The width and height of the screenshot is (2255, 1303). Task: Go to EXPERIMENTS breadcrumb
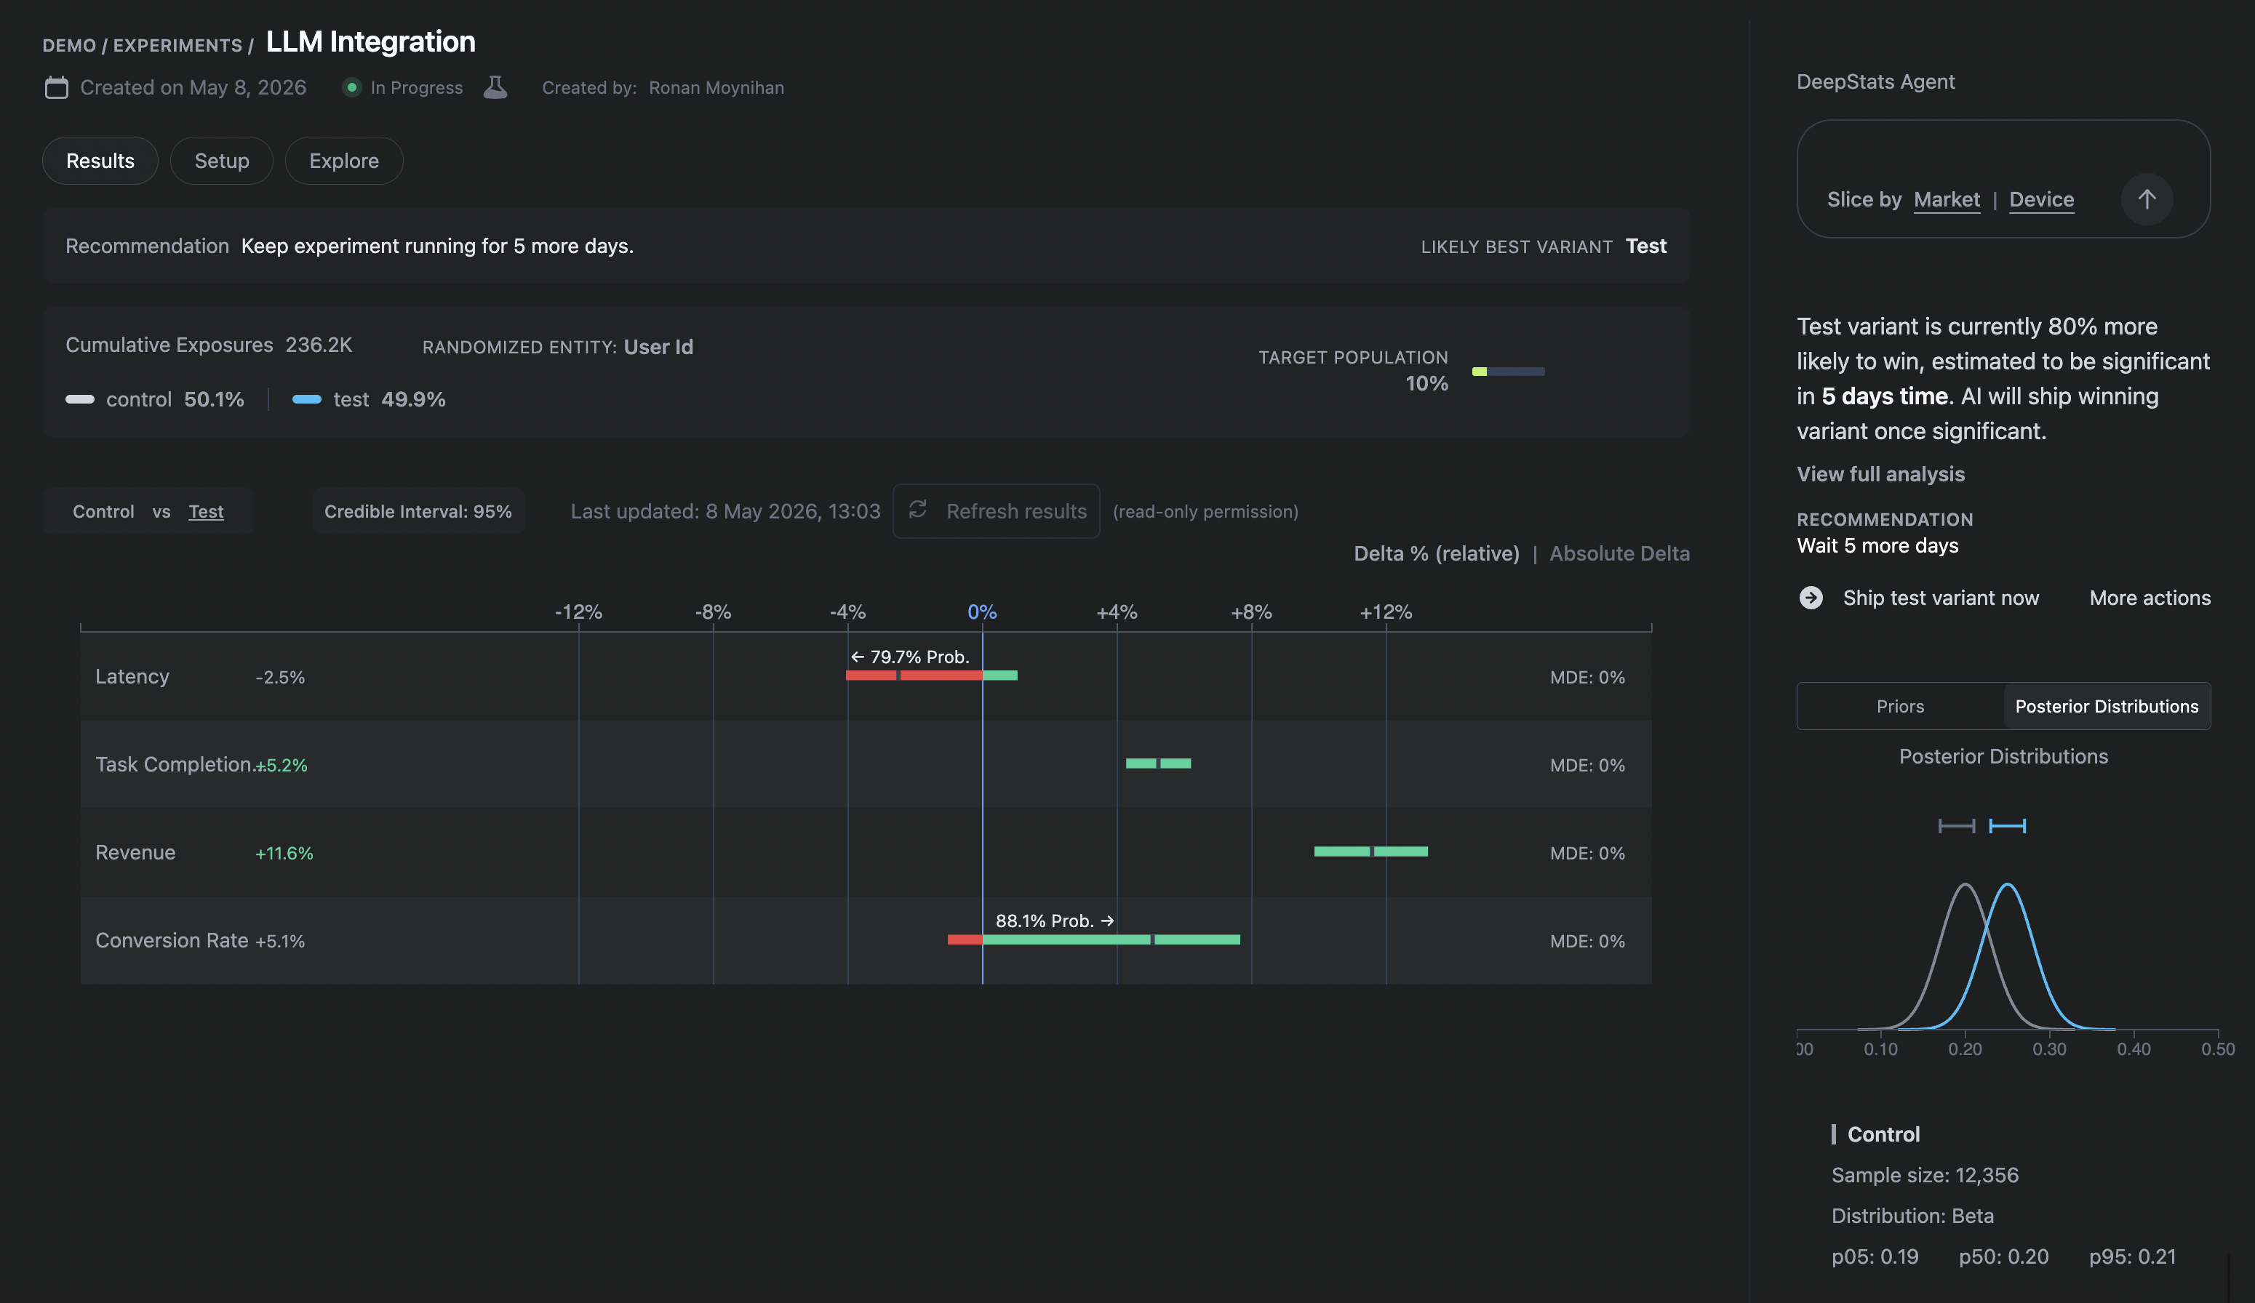tap(177, 44)
